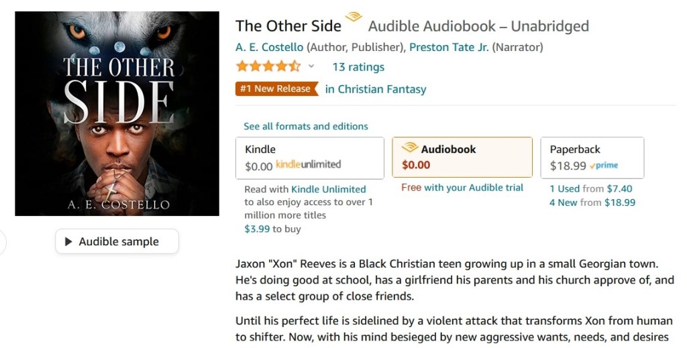
Task: Click the Audible logo beside the book title
Action: coord(353,18)
